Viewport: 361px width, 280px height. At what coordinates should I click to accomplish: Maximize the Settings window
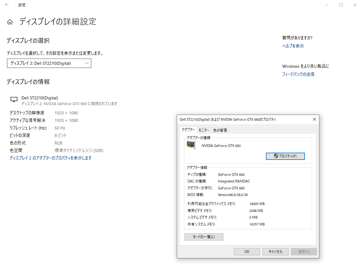coord(341,5)
